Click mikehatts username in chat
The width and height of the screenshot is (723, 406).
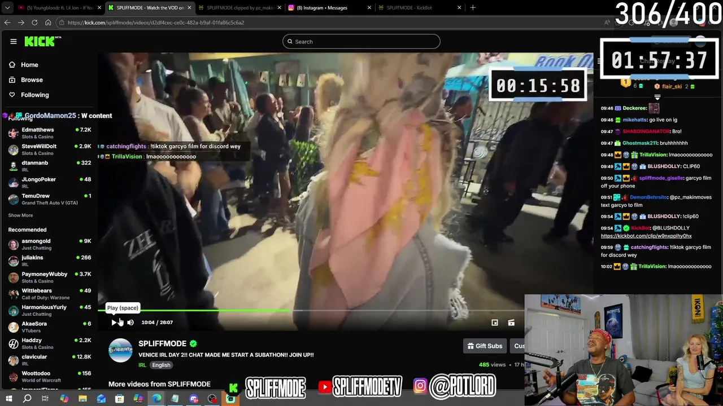(635, 120)
